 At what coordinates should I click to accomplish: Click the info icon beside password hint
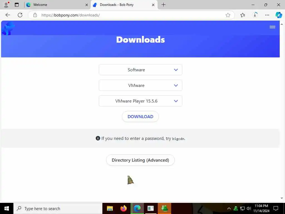(x=98, y=138)
